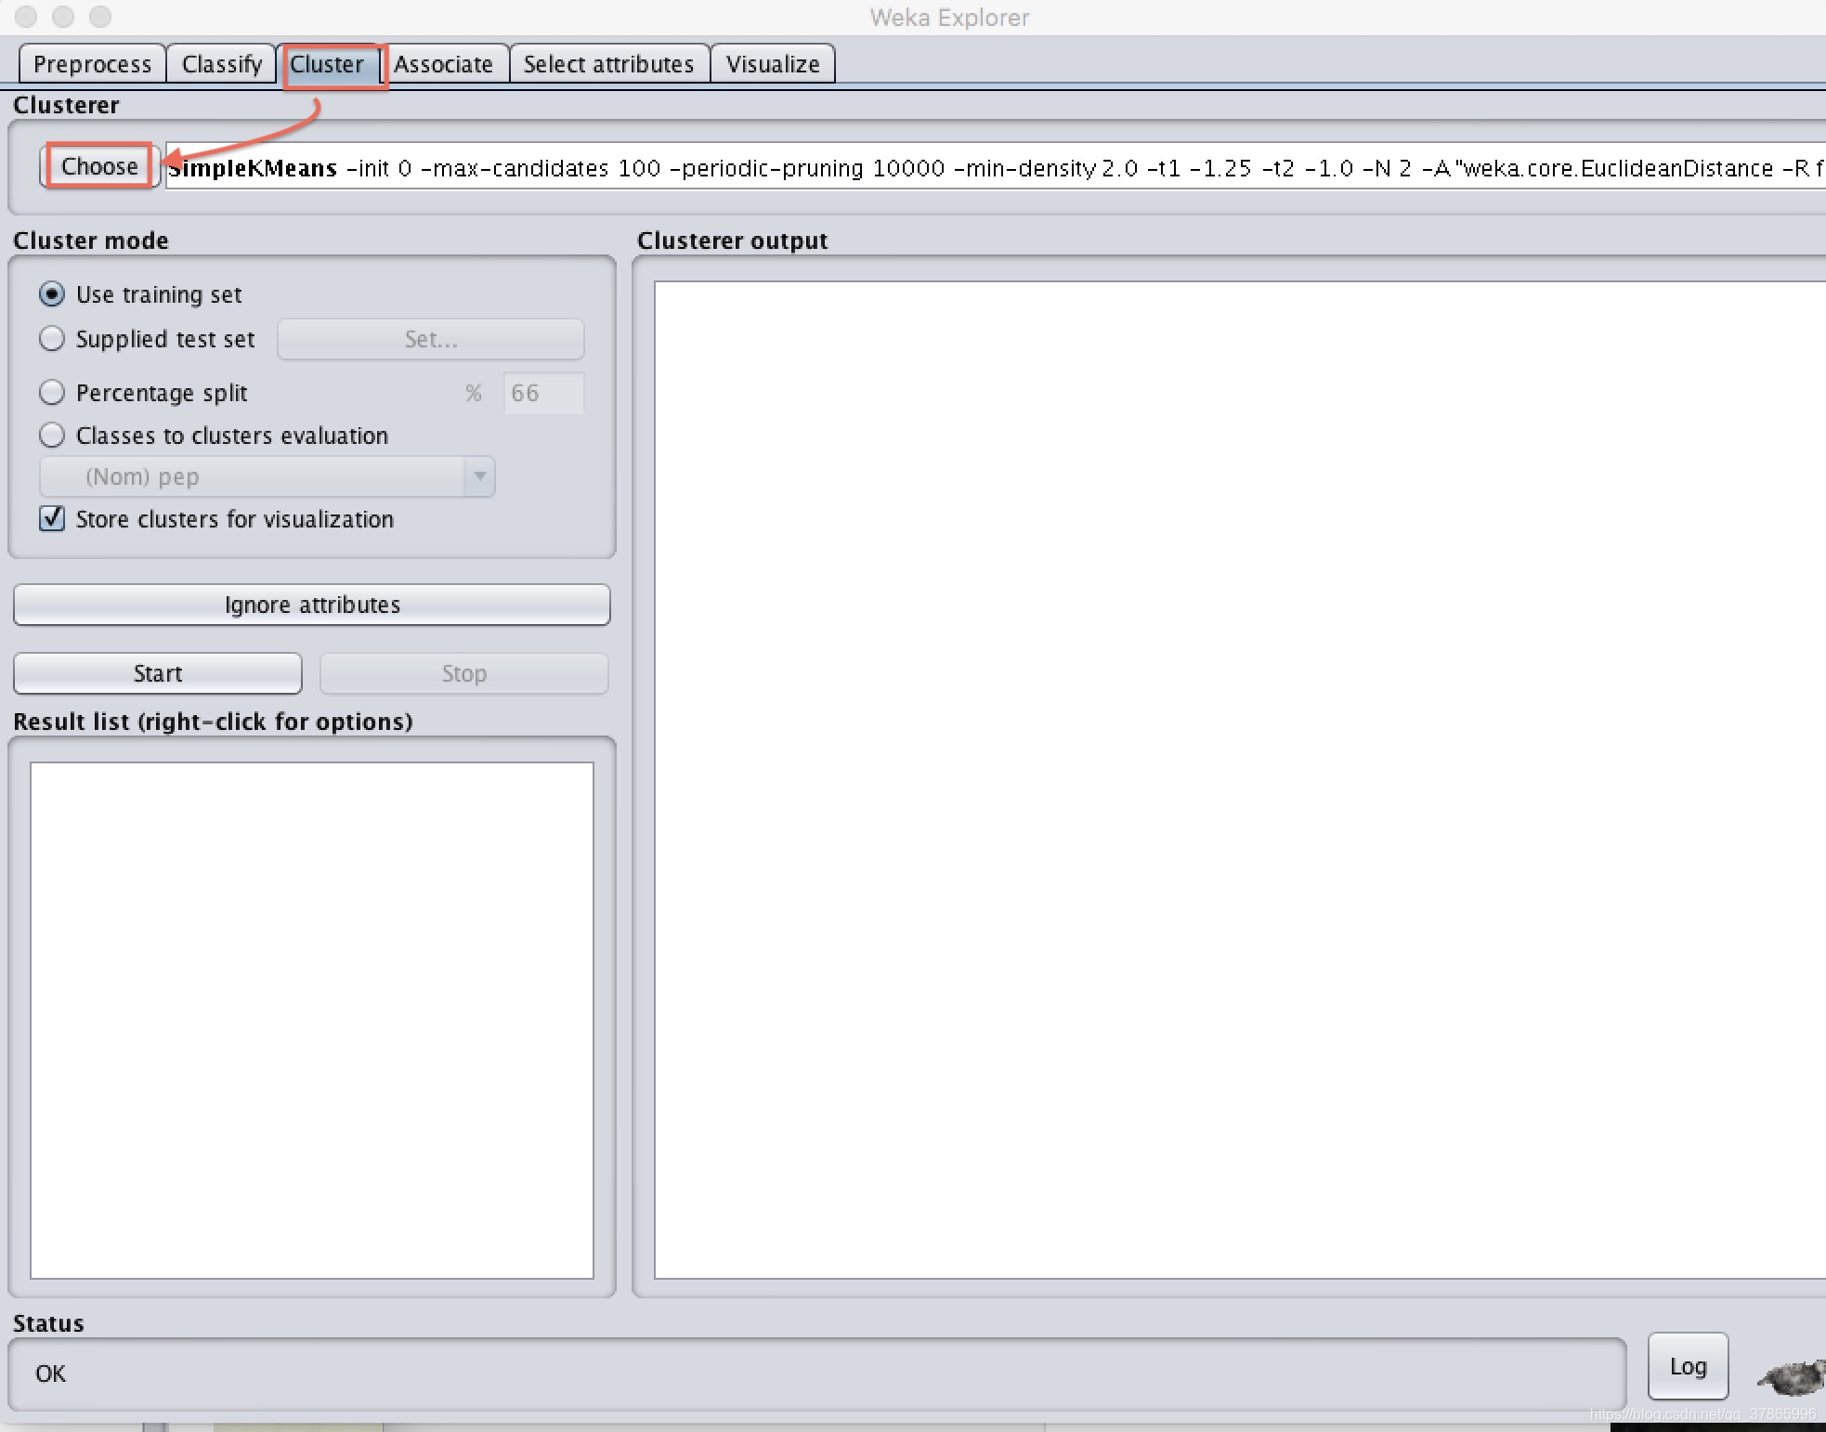Click the Cluster tab
Screen dimensions: 1826x1432
pos(327,64)
